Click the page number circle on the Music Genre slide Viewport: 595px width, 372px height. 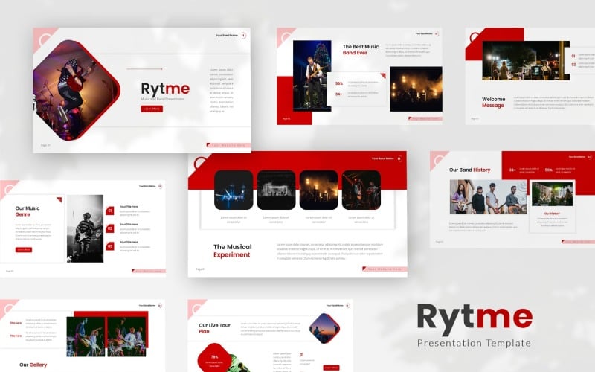[160, 186]
